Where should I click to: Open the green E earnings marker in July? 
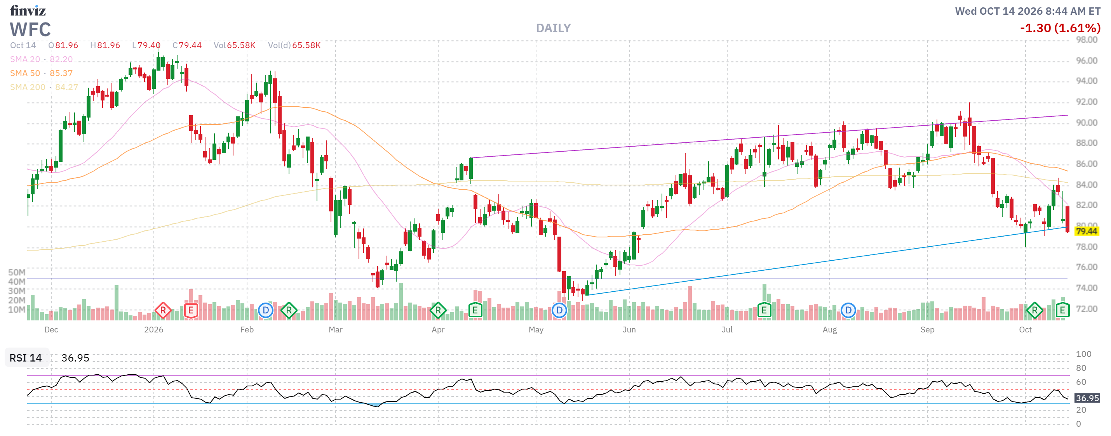764,310
